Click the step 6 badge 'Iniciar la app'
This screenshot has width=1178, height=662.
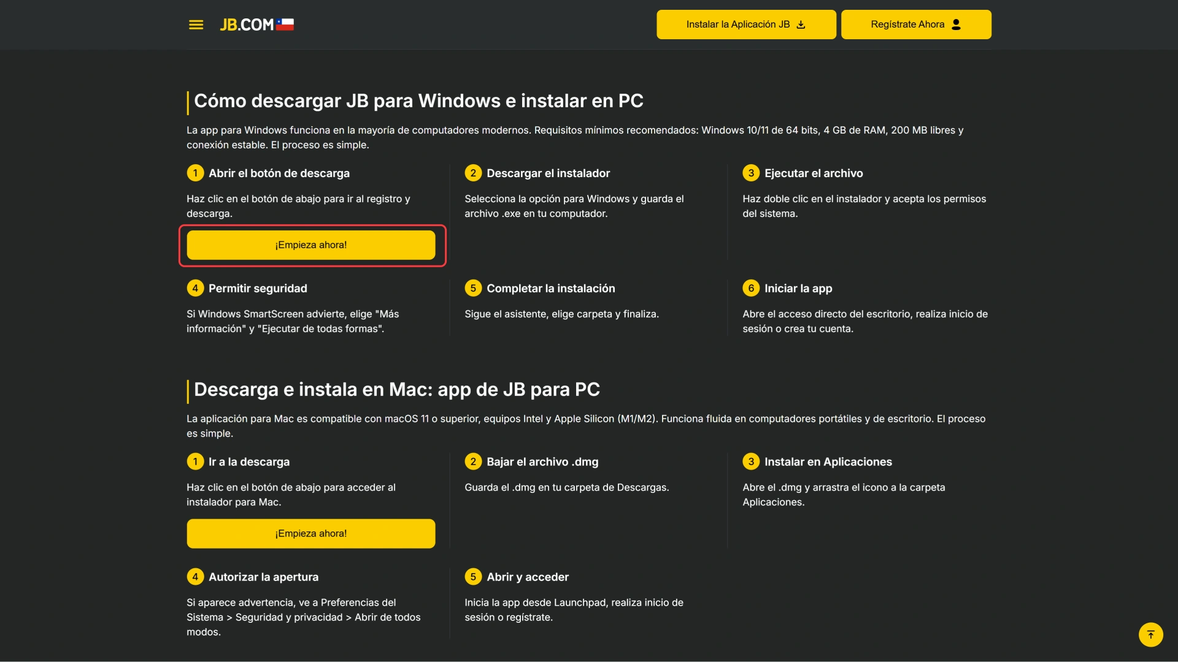751,288
